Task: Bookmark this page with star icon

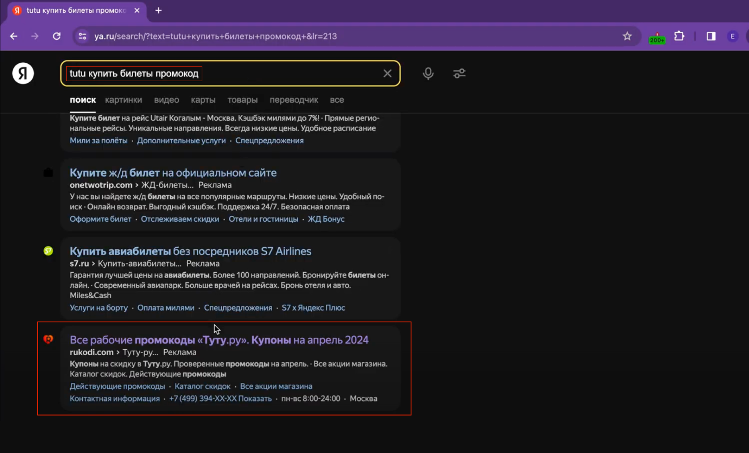Action: (627, 36)
